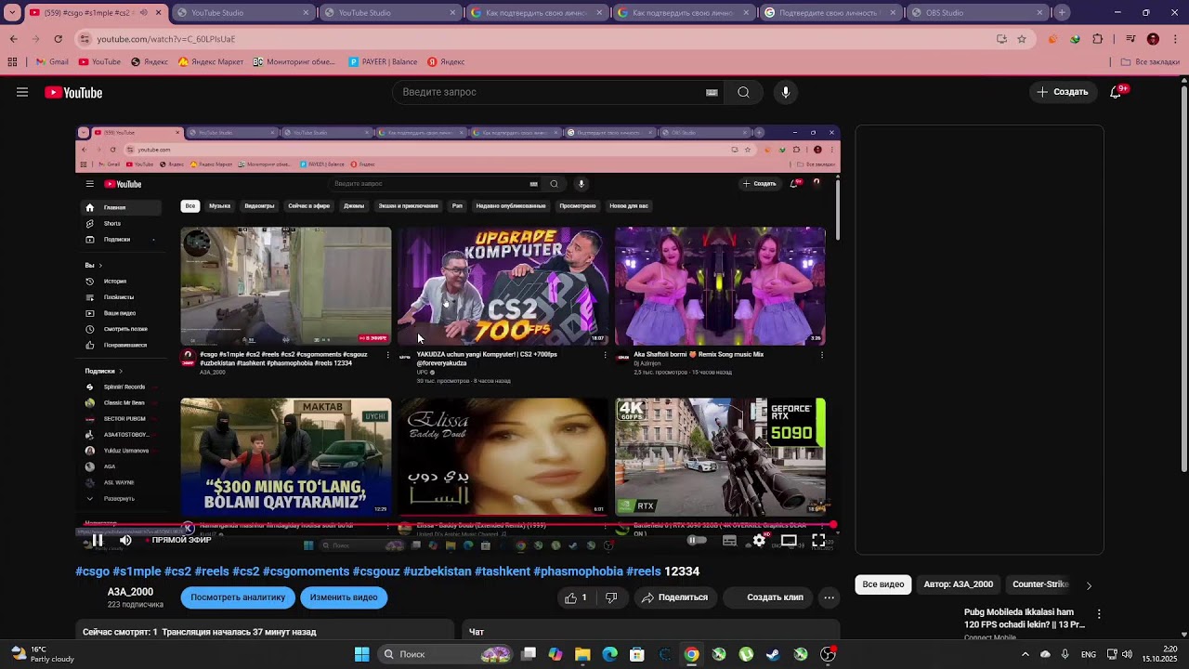This screenshot has width=1189, height=669.
Task: Bookmark this page with the star
Action: pyautogui.click(x=1022, y=39)
